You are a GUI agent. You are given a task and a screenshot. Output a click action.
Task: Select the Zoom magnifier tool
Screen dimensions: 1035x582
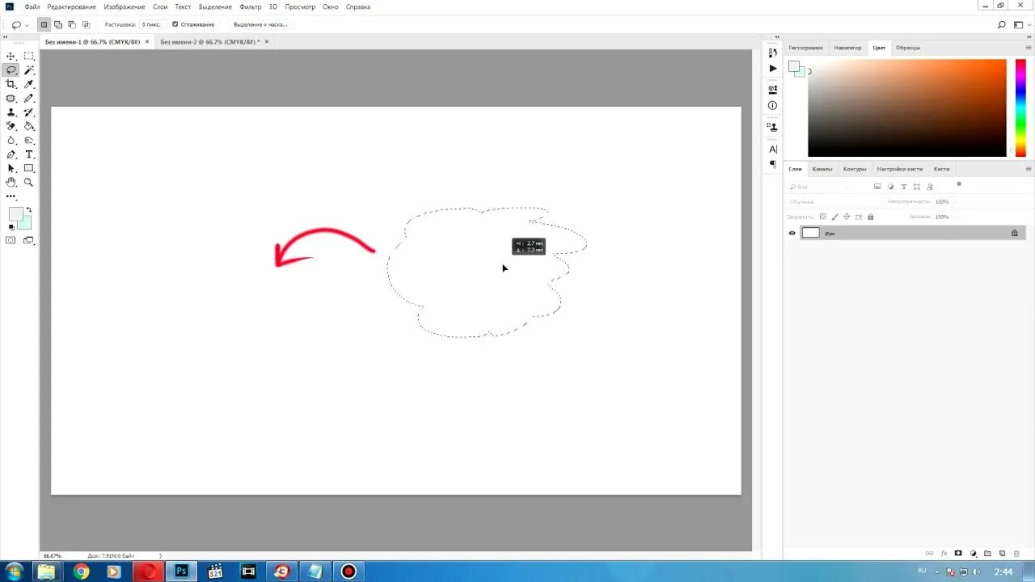(29, 182)
